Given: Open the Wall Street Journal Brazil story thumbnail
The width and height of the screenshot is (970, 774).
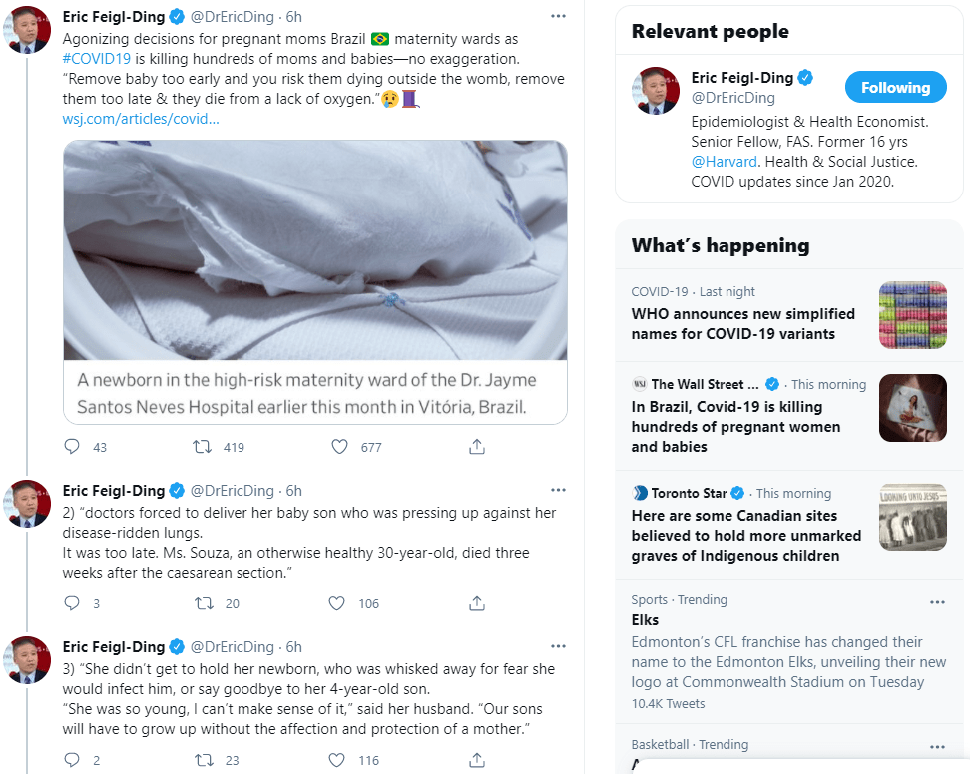Looking at the screenshot, I should (x=912, y=407).
